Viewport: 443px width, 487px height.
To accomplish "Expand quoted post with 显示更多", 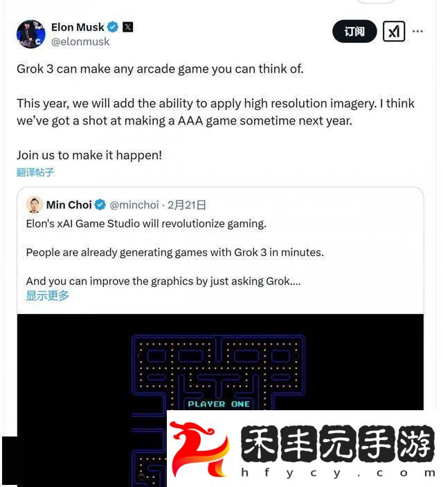I will tap(47, 295).
